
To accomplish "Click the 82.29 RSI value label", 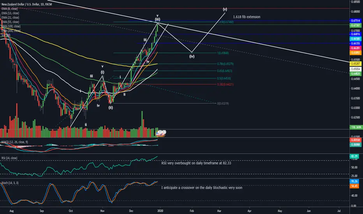I will point(354,156).
